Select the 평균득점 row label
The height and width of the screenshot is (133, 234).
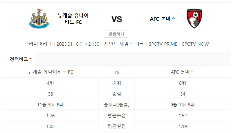[x=117, y=116]
